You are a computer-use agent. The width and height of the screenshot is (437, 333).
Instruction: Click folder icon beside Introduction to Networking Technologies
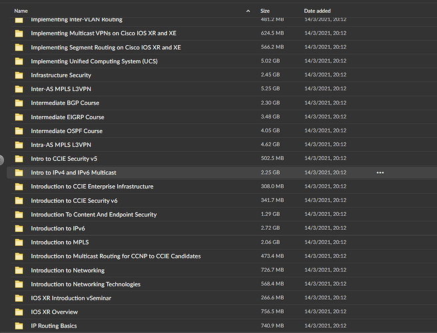coord(19,284)
